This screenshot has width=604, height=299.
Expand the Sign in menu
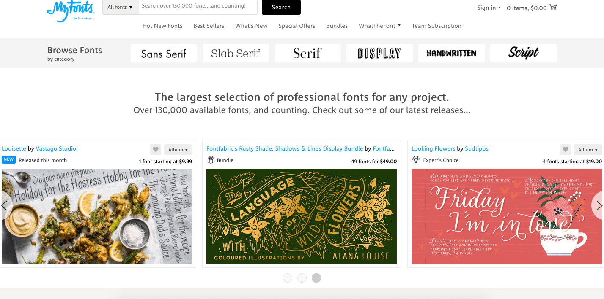coord(489,8)
